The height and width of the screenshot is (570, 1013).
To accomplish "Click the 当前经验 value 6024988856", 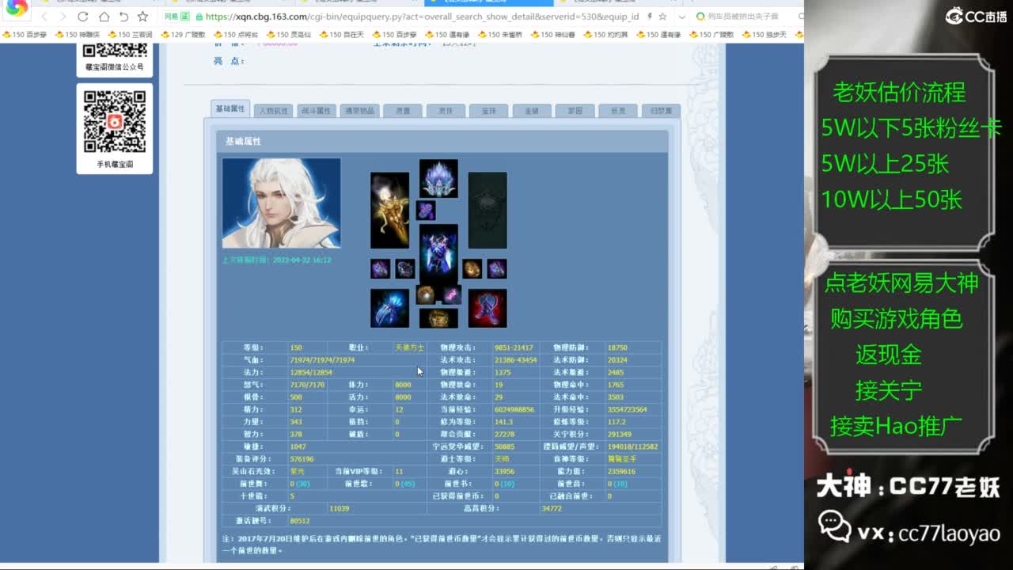I will point(514,409).
